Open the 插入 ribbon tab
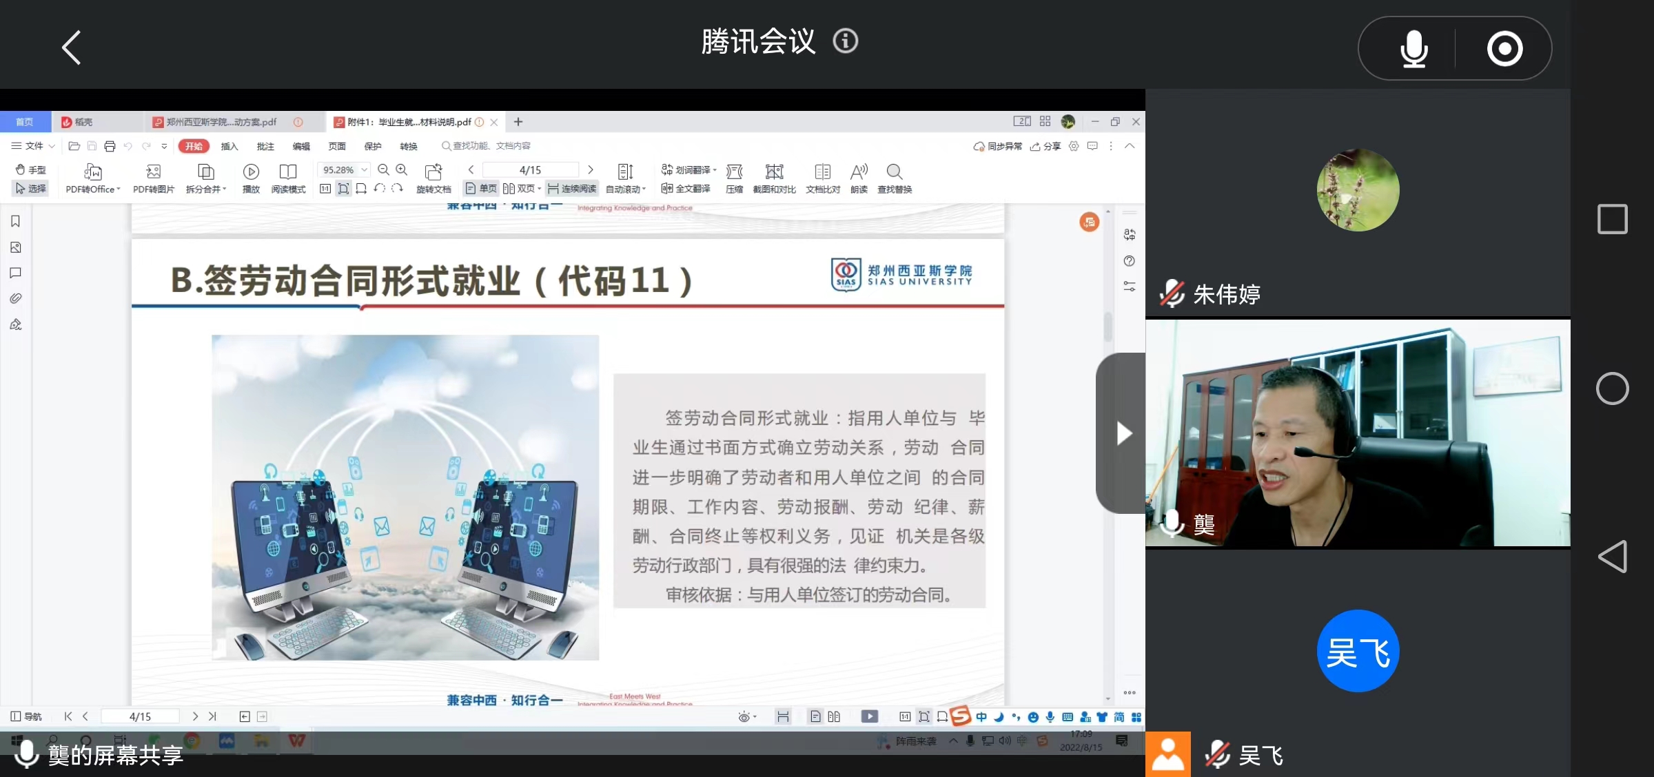This screenshot has width=1654, height=777. (229, 146)
